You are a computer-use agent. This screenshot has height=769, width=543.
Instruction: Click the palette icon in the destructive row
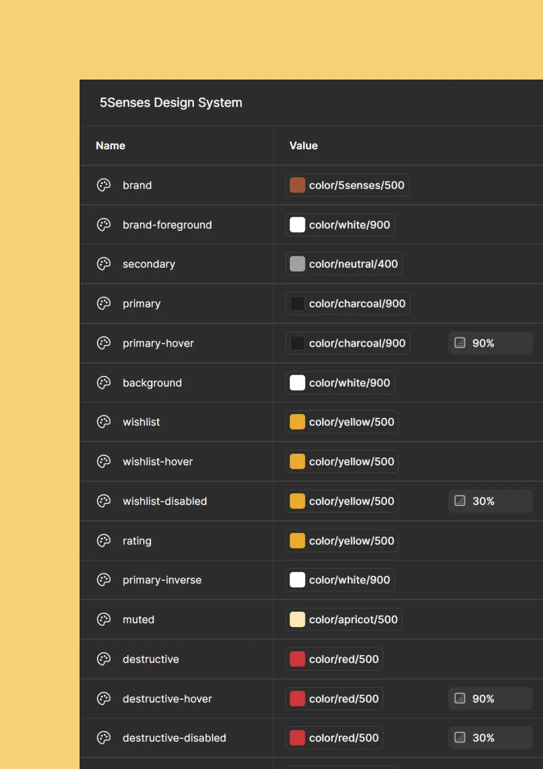click(104, 659)
